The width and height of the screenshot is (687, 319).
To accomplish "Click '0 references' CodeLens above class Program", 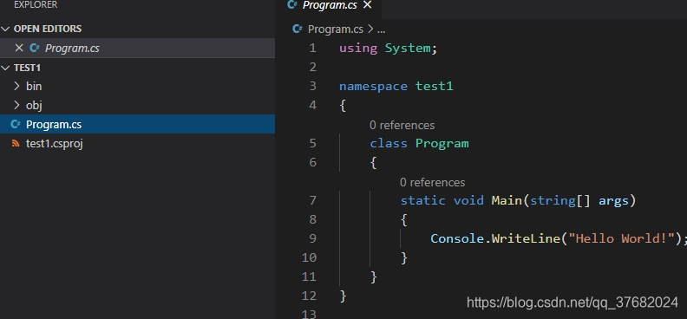I will pyautogui.click(x=402, y=125).
